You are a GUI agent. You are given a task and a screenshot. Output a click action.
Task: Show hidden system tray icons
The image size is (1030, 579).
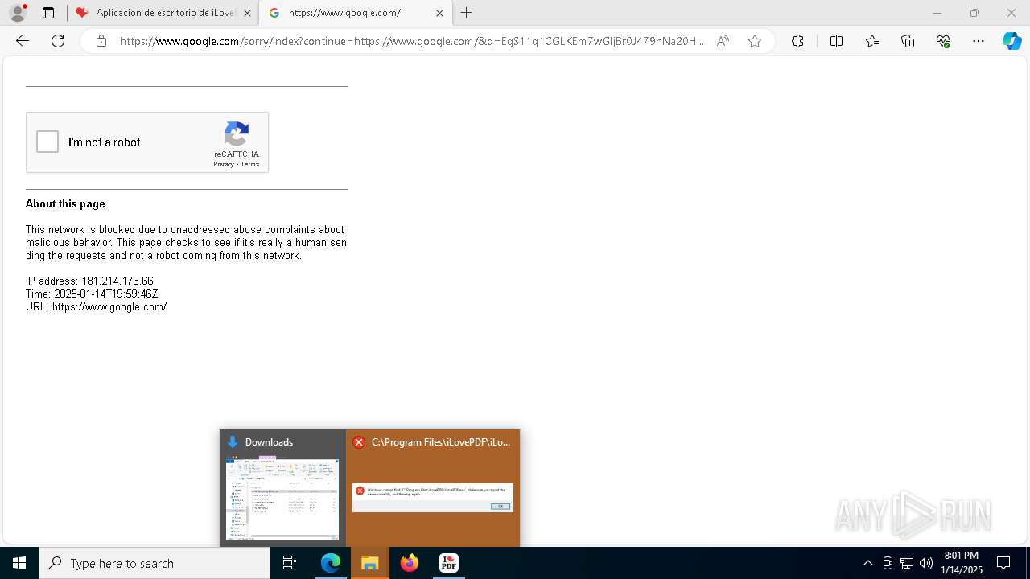point(867,563)
